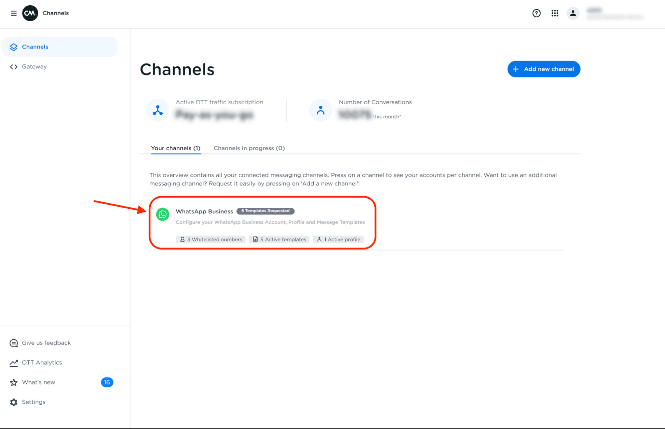Open Gateway in the left sidebar
This screenshot has width=665, height=429.
click(34, 66)
